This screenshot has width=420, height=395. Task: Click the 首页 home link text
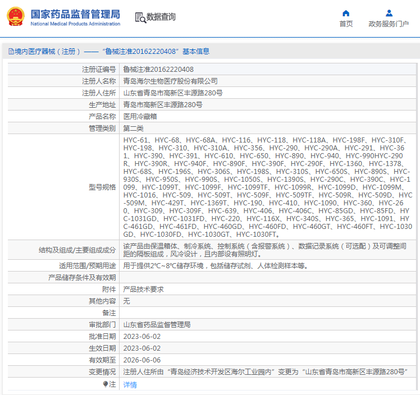tap(346, 24)
